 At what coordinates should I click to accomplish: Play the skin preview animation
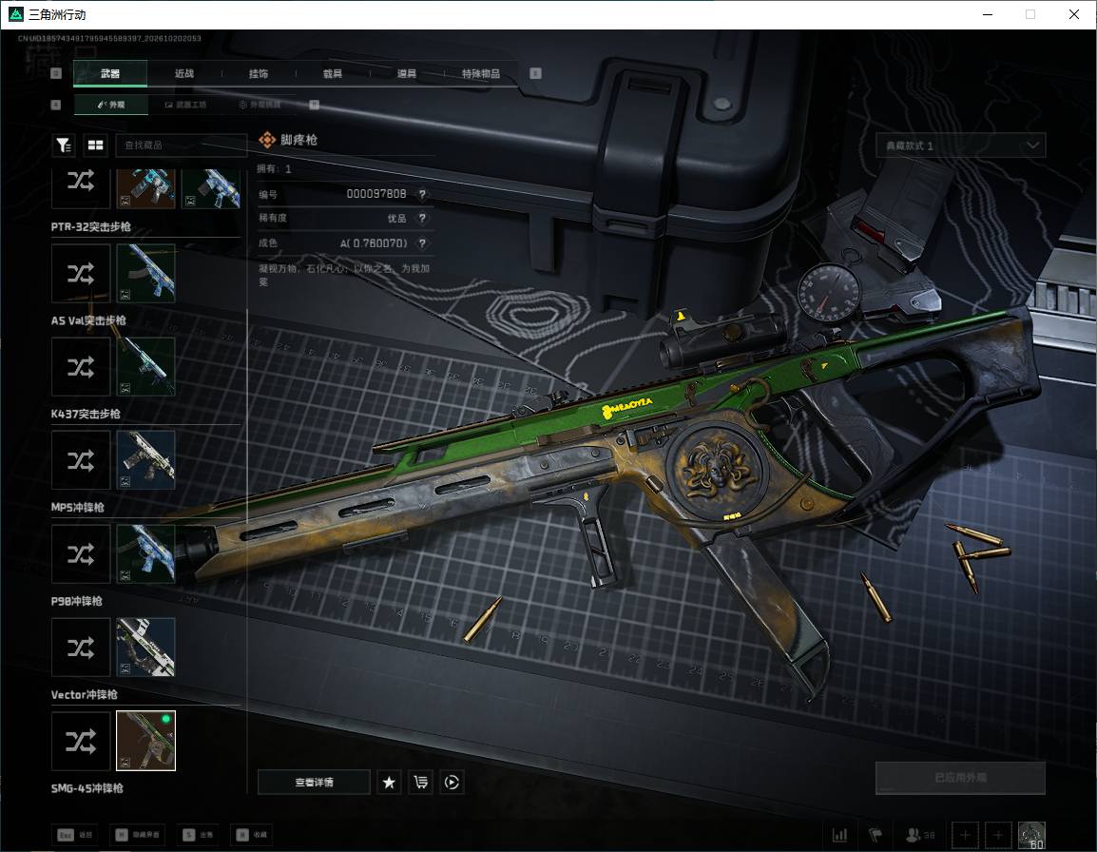pos(452,782)
